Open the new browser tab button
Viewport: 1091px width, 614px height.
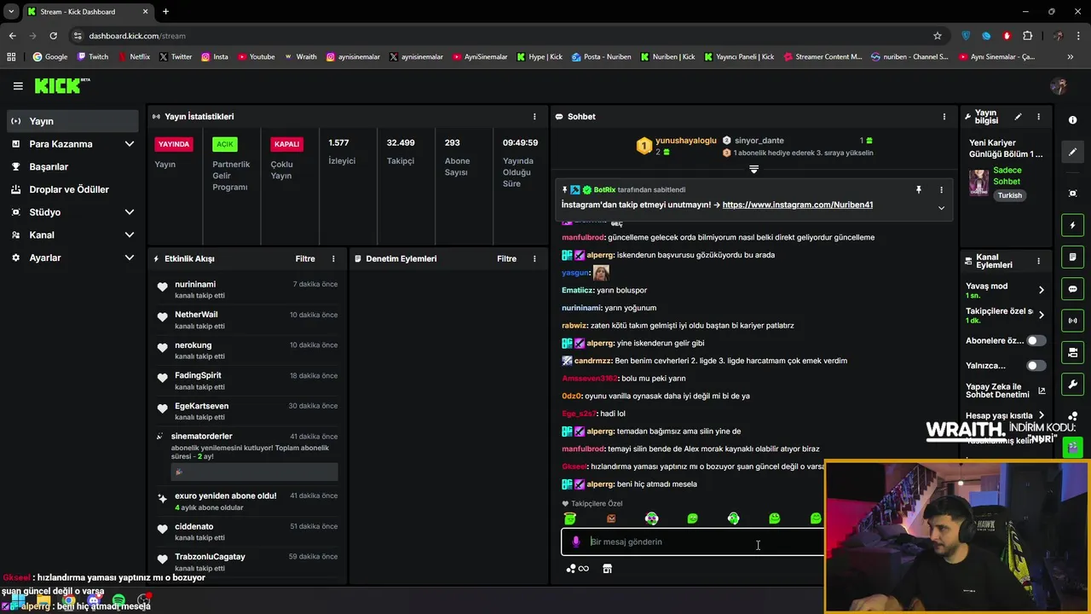click(x=165, y=12)
